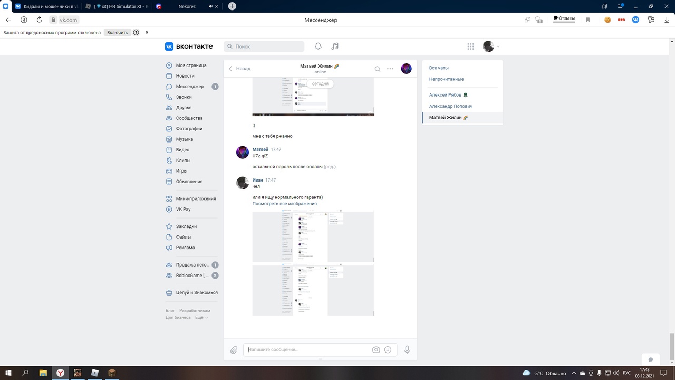
Task: Expand the profile account dropdown arrow
Action: click(x=498, y=46)
